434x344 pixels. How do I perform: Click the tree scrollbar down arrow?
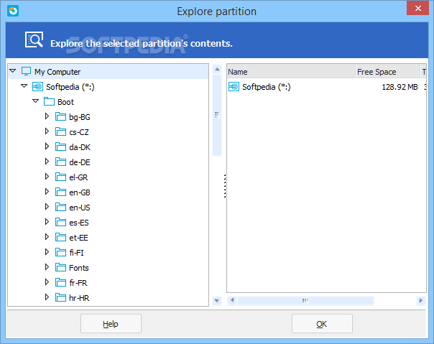tap(217, 300)
